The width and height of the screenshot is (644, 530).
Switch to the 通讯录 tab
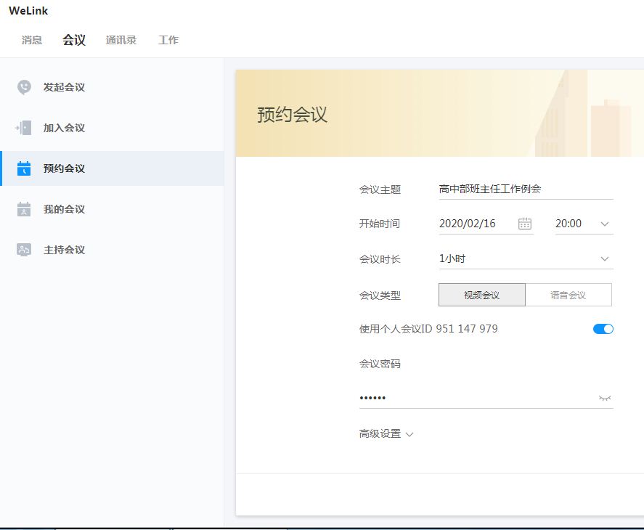121,40
